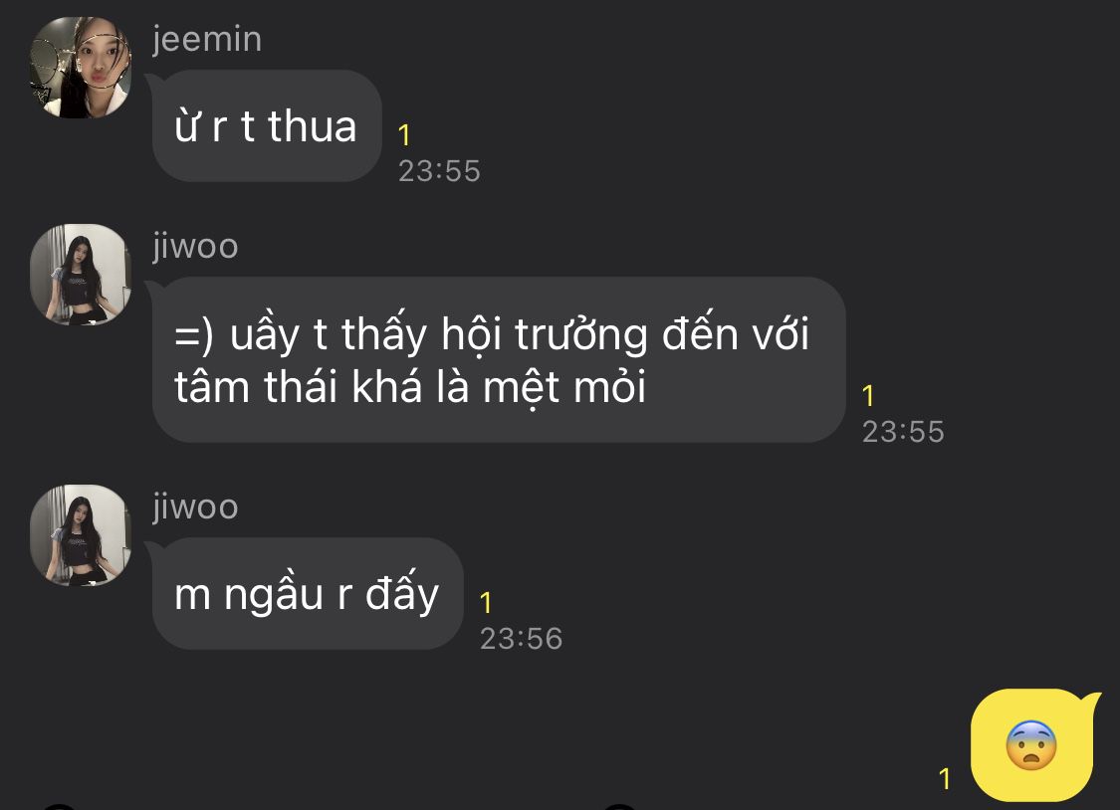
Task: Tap the jiwoo name above the long message
Action: (195, 246)
